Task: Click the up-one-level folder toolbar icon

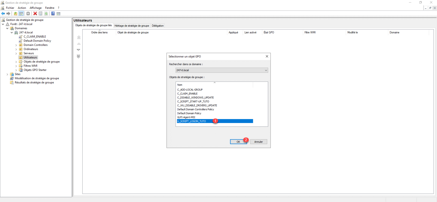Action: (16, 13)
